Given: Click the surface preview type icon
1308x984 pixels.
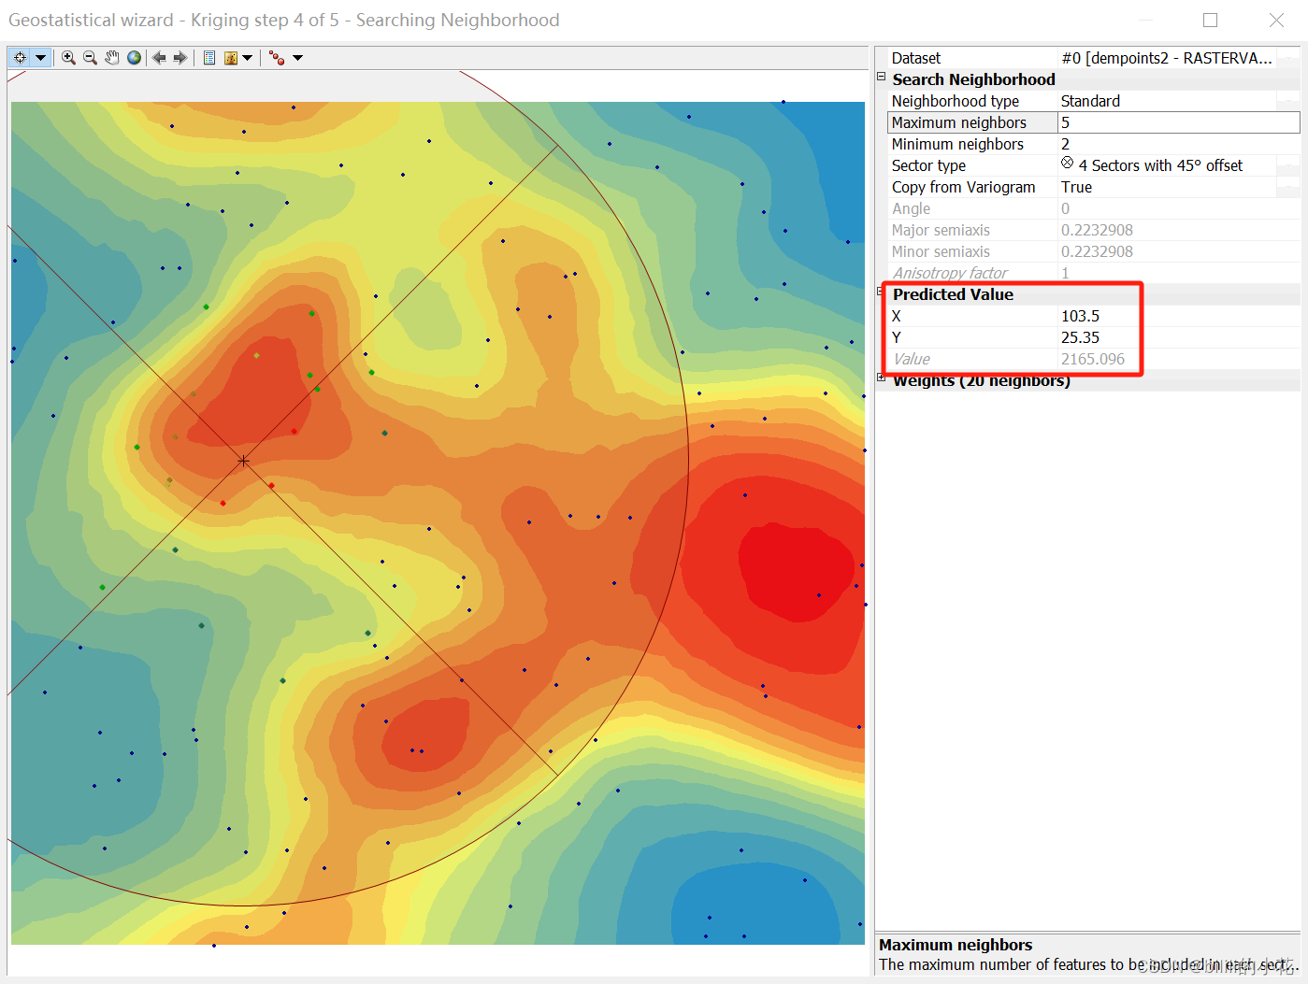Looking at the screenshot, I should (231, 58).
